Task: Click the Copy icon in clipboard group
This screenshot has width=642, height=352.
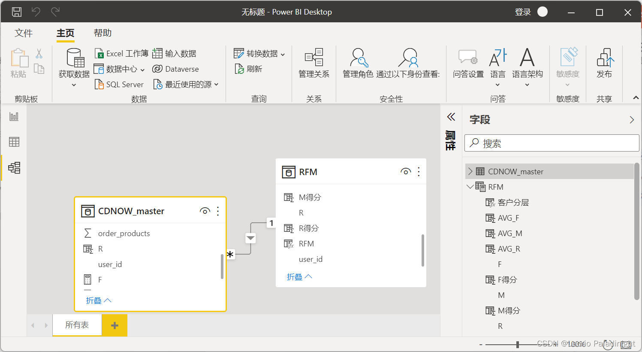Action: pos(39,69)
